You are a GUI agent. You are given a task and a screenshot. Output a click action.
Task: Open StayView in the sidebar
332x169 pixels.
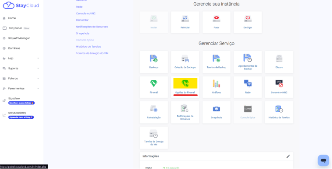(14, 98)
